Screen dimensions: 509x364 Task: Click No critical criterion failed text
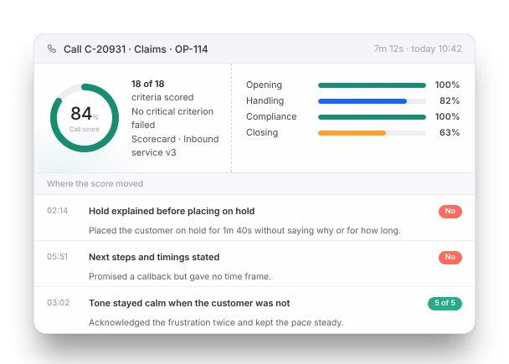pos(172,118)
